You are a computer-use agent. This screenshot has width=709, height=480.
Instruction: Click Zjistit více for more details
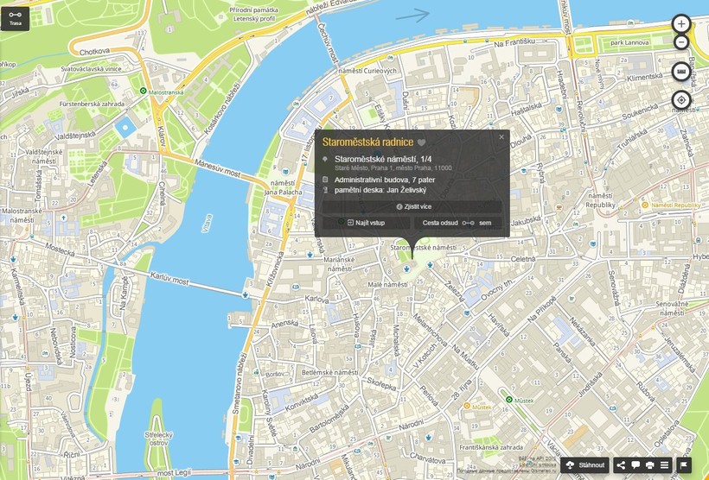(x=412, y=206)
